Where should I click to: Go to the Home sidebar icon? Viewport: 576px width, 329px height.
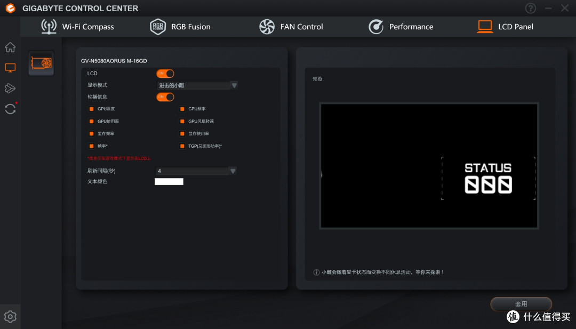[10, 47]
